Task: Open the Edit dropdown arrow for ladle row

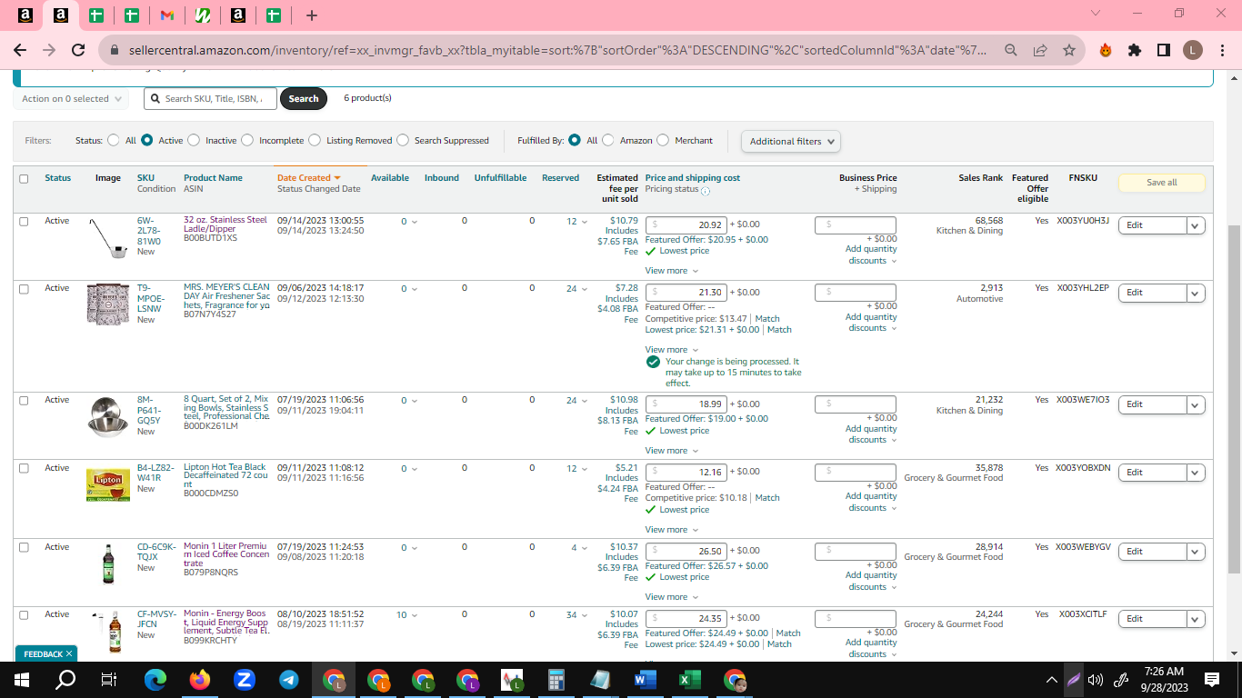Action: coord(1196,225)
